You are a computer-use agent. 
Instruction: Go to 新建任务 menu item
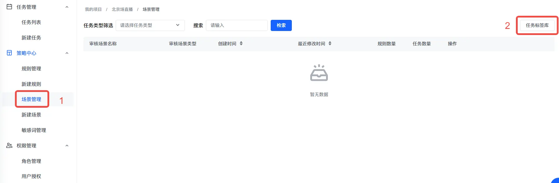tap(31, 38)
